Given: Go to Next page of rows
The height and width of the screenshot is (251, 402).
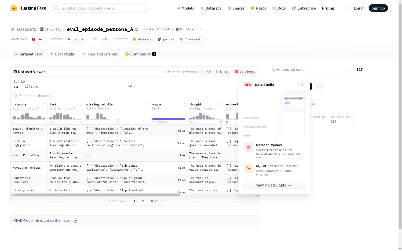Looking at the screenshot, I should coord(156,201).
